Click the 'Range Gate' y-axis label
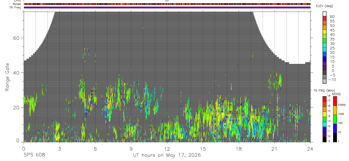 (x=7, y=77)
